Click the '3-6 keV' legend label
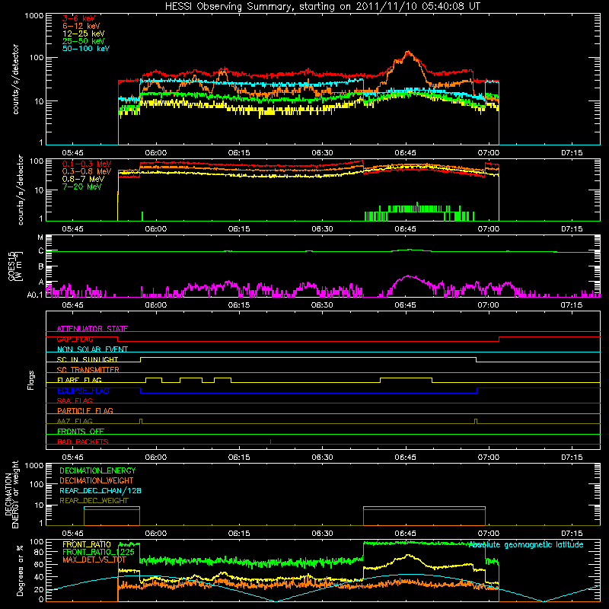The image size is (609, 609). tap(79, 18)
